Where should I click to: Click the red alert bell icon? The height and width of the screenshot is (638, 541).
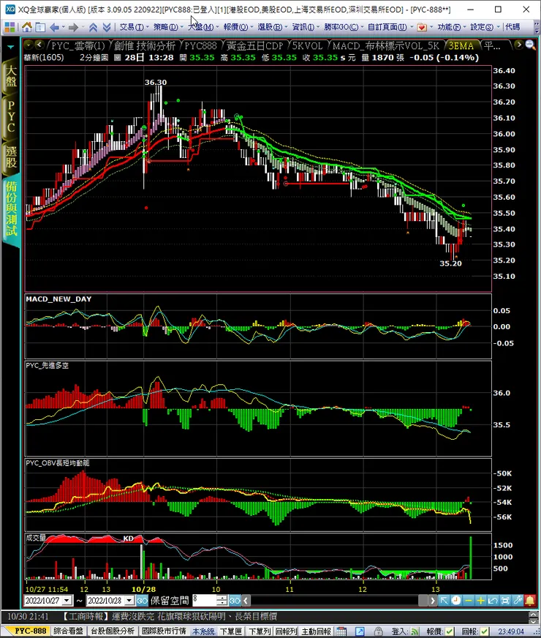pyautogui.click(x=530, y=600)
